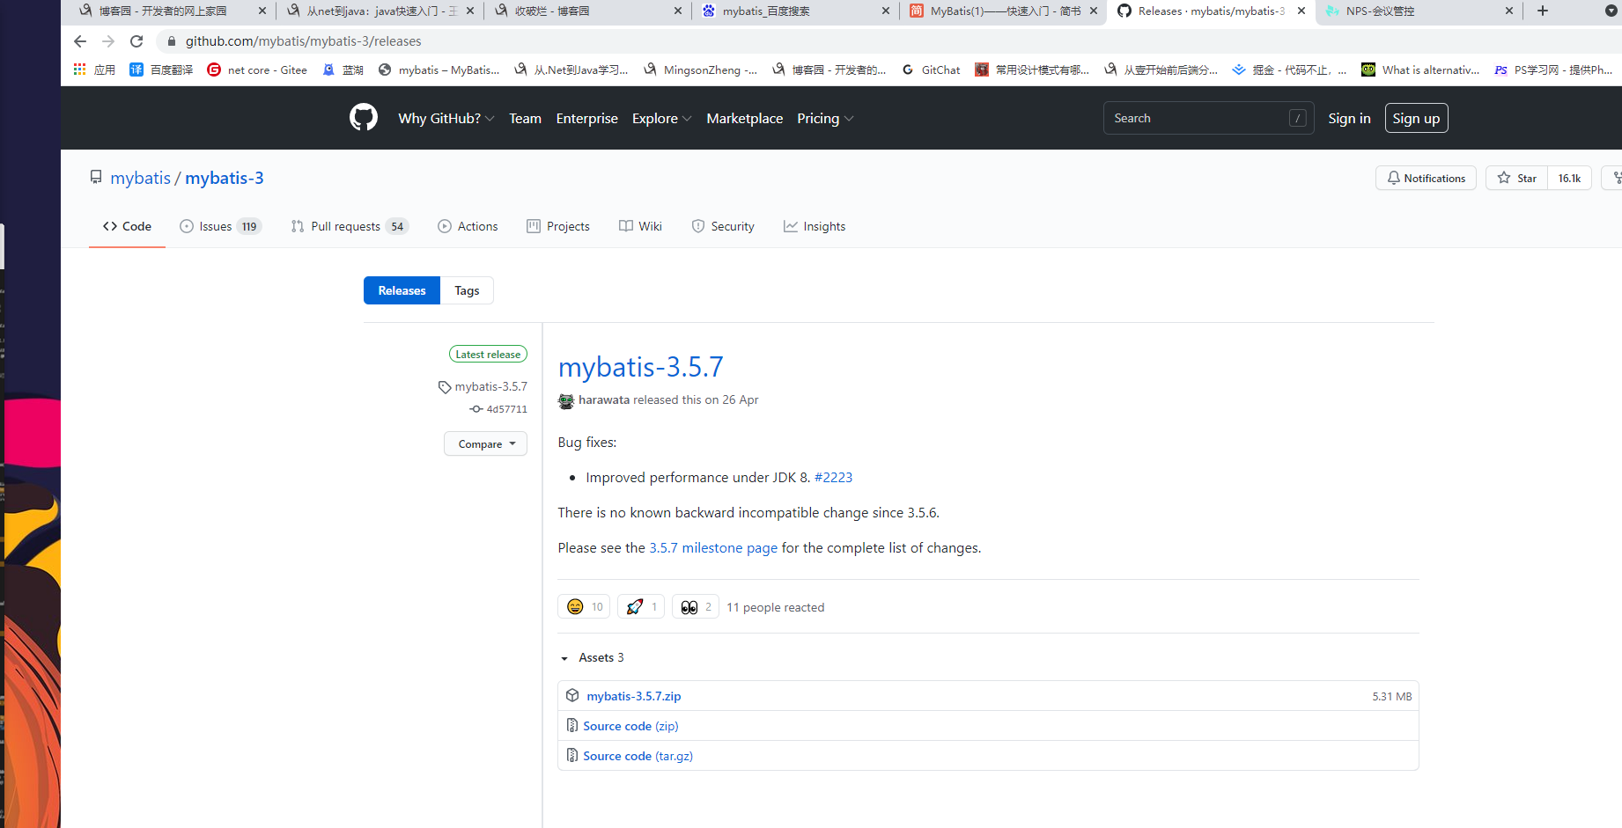
Task: Click the GitHub Octocat logo
Action: [x=364, y=118]
